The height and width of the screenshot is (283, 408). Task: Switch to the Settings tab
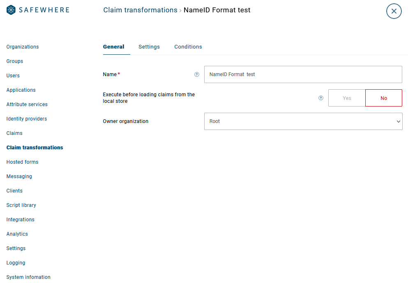click(149, 46)
